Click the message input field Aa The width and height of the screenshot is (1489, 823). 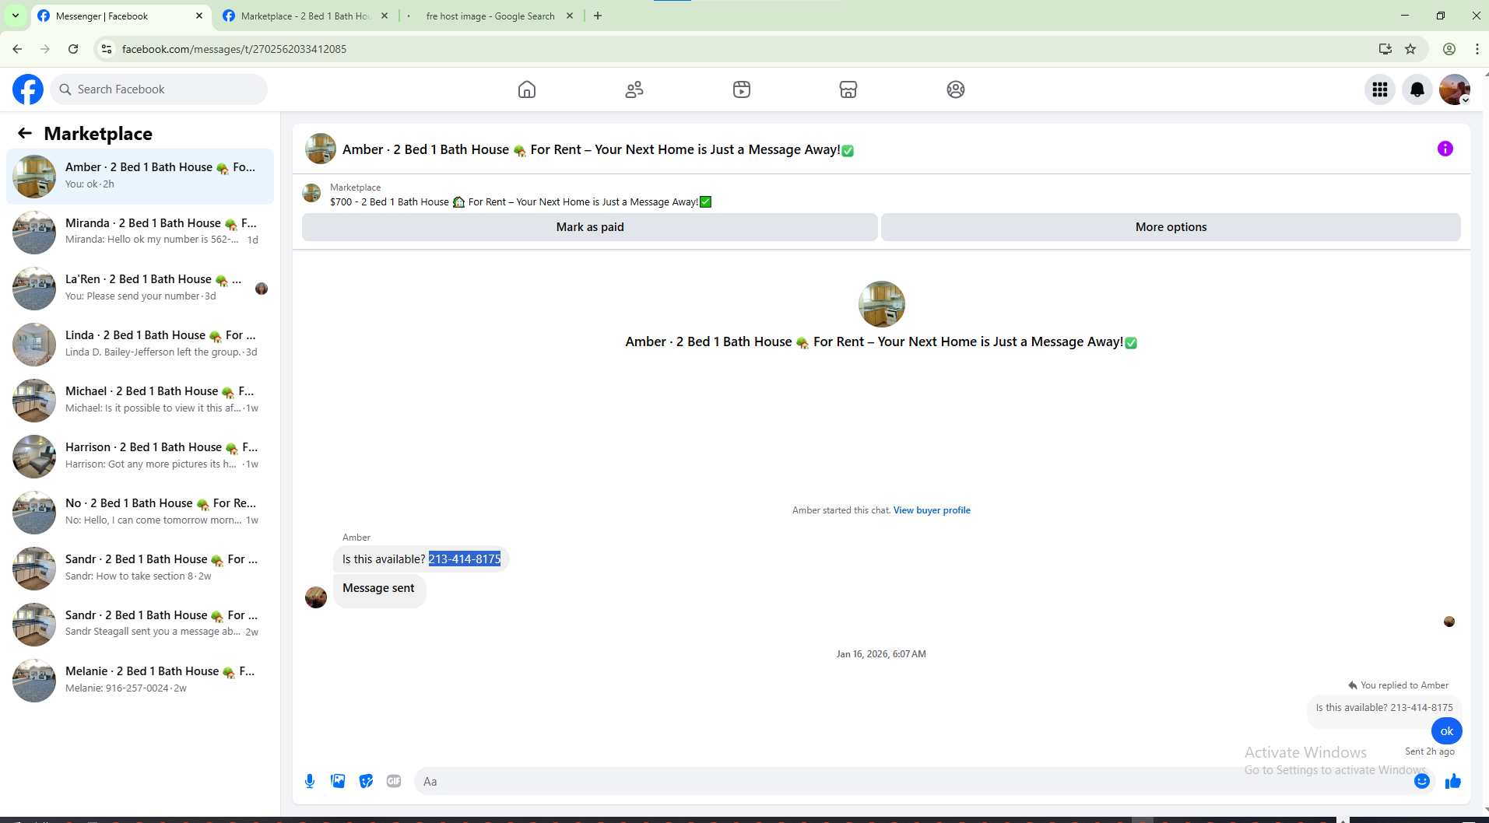(x=911, y=781)
